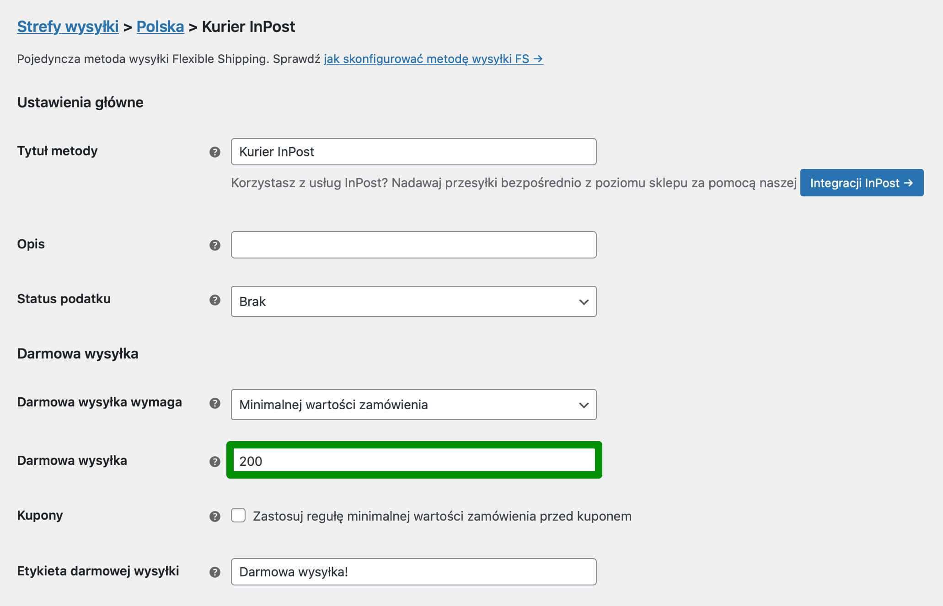
Task: Click the Integracji InPost button
Action: pyautogui.click(x=862, y=183)
